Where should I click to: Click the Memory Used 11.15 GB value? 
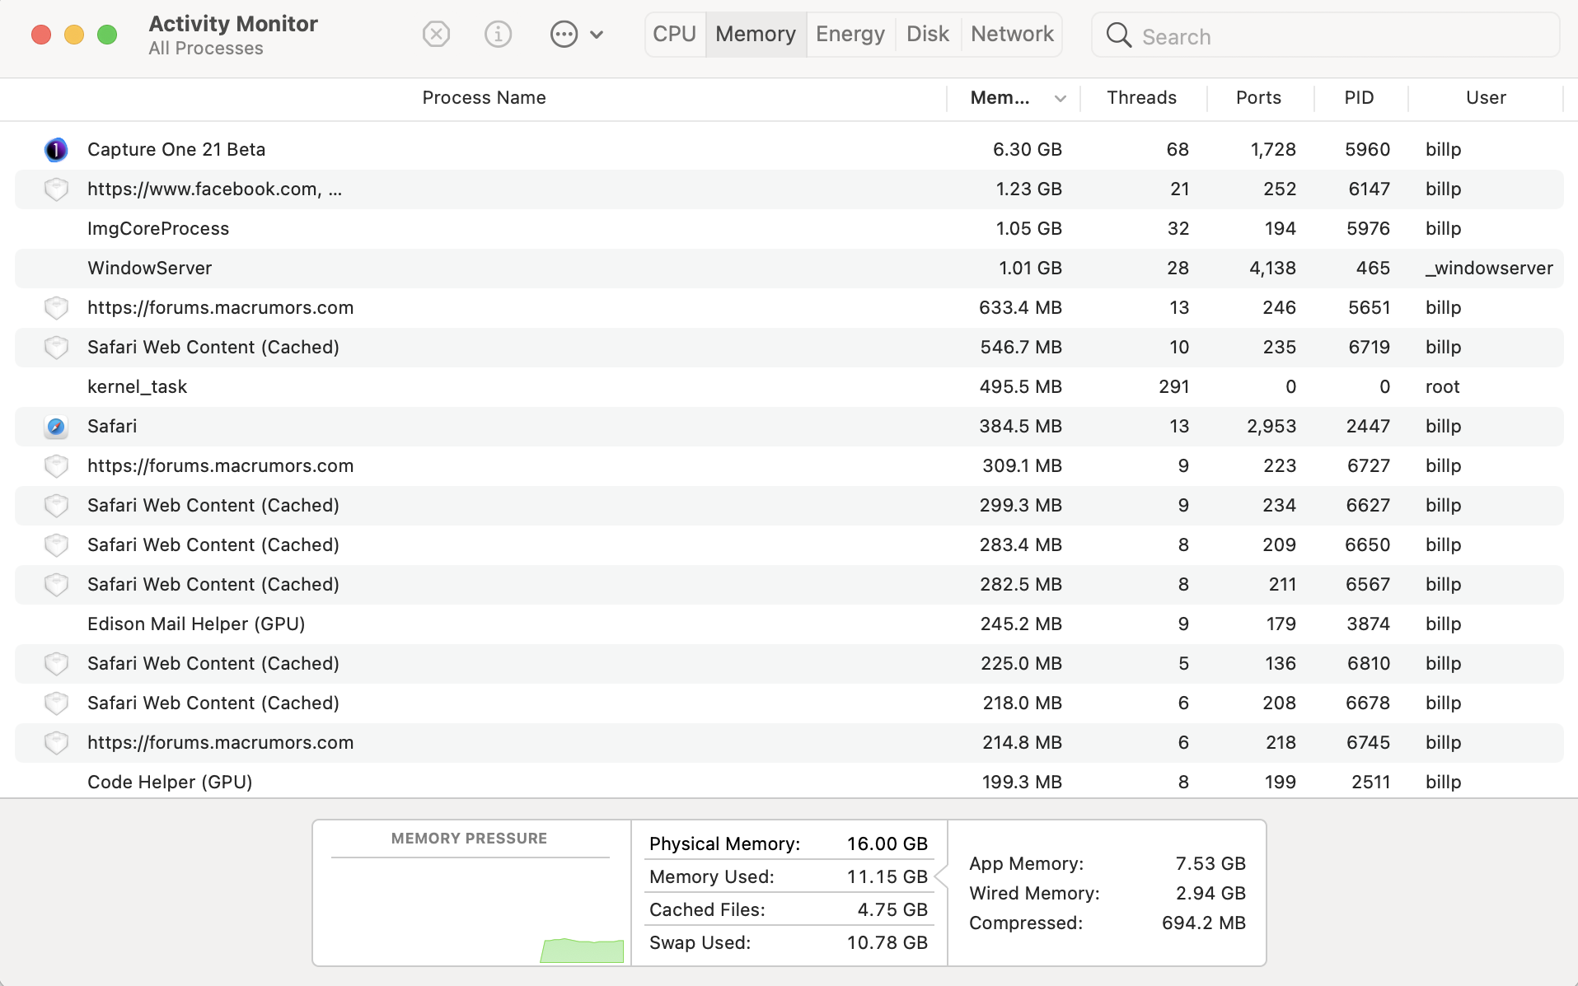(887, 877)
